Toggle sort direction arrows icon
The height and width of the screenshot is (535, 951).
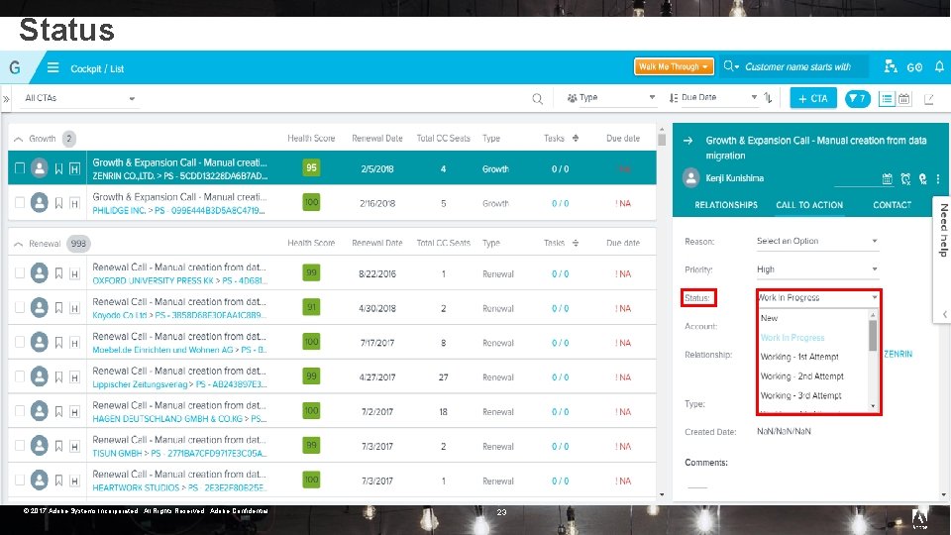click(x=768, y=98)
